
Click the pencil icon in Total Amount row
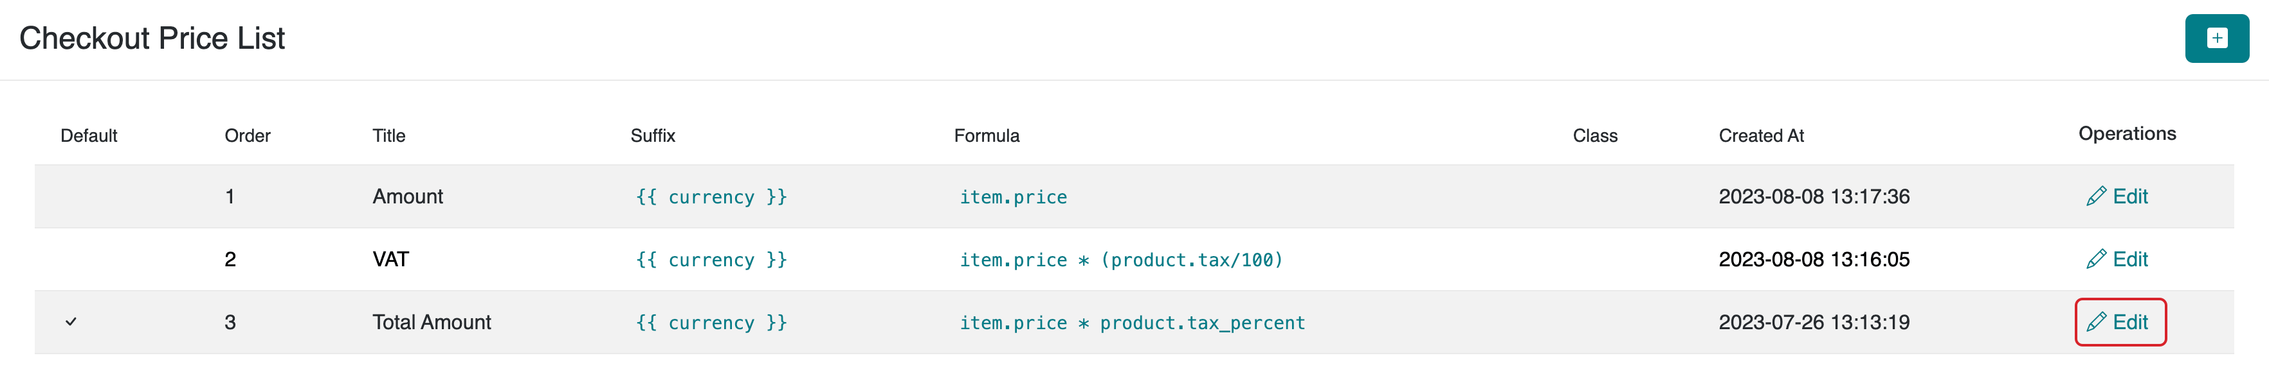2097,323
